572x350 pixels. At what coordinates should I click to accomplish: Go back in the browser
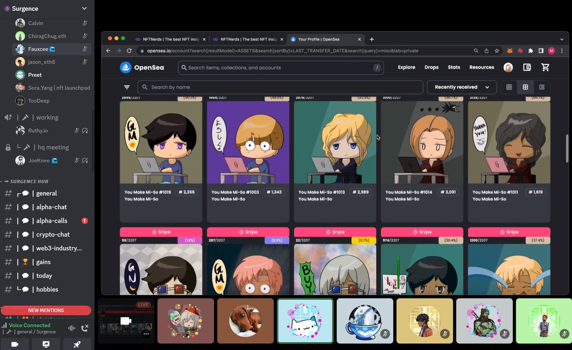[108, 51]
